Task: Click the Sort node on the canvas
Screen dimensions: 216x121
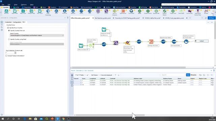Action: tap(174, 41)
